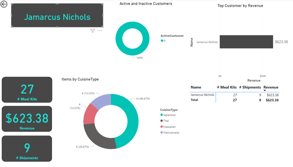293x167 pixels.
Task: Open the filter icon below the name card
Action: pyautogui.click(x=92, y=31)
